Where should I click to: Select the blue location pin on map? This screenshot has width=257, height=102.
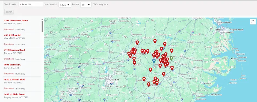pos(154,61)
